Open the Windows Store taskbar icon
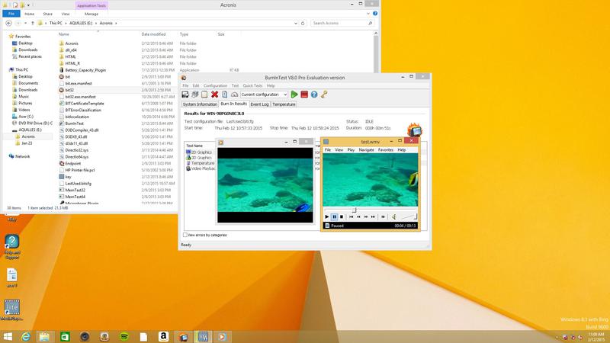Viewport: 610px width, 343px height. 65,337
